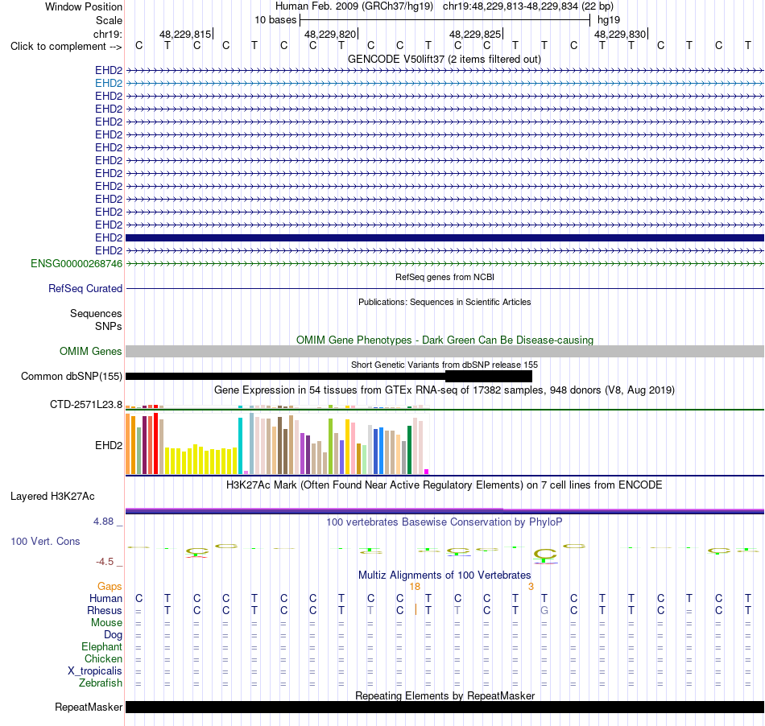Image resolution: width=765 pixels, height=726 pixels.
Task: Select the 100 Vert. Cons track label
Action: (45, 541)
